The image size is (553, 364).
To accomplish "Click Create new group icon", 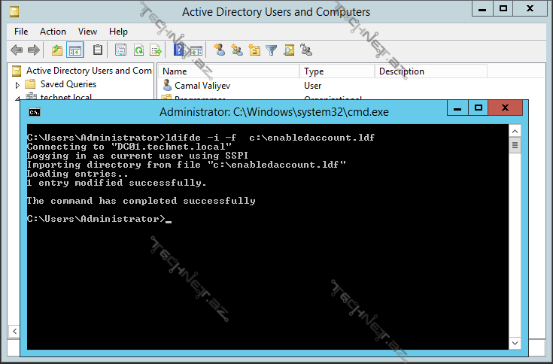I will [x=237, y=50].
